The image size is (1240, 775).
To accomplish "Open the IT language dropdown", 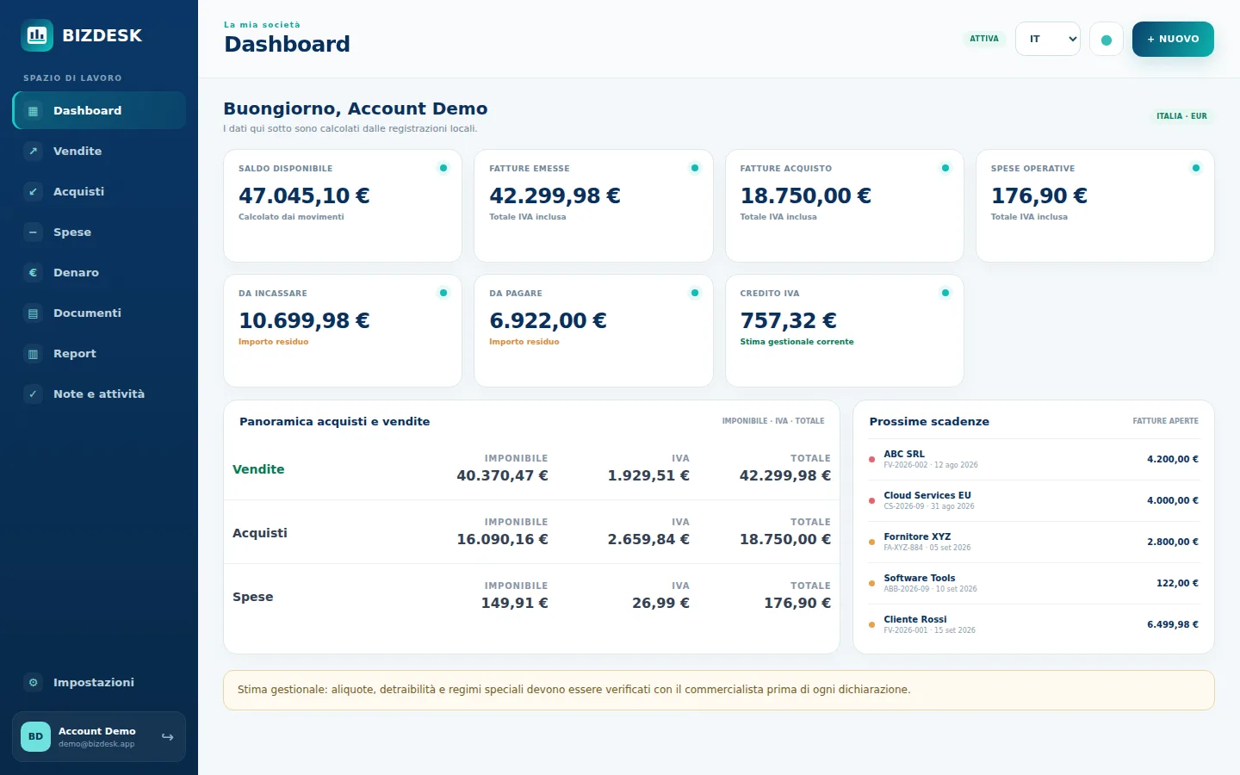I will [1048, 39].
